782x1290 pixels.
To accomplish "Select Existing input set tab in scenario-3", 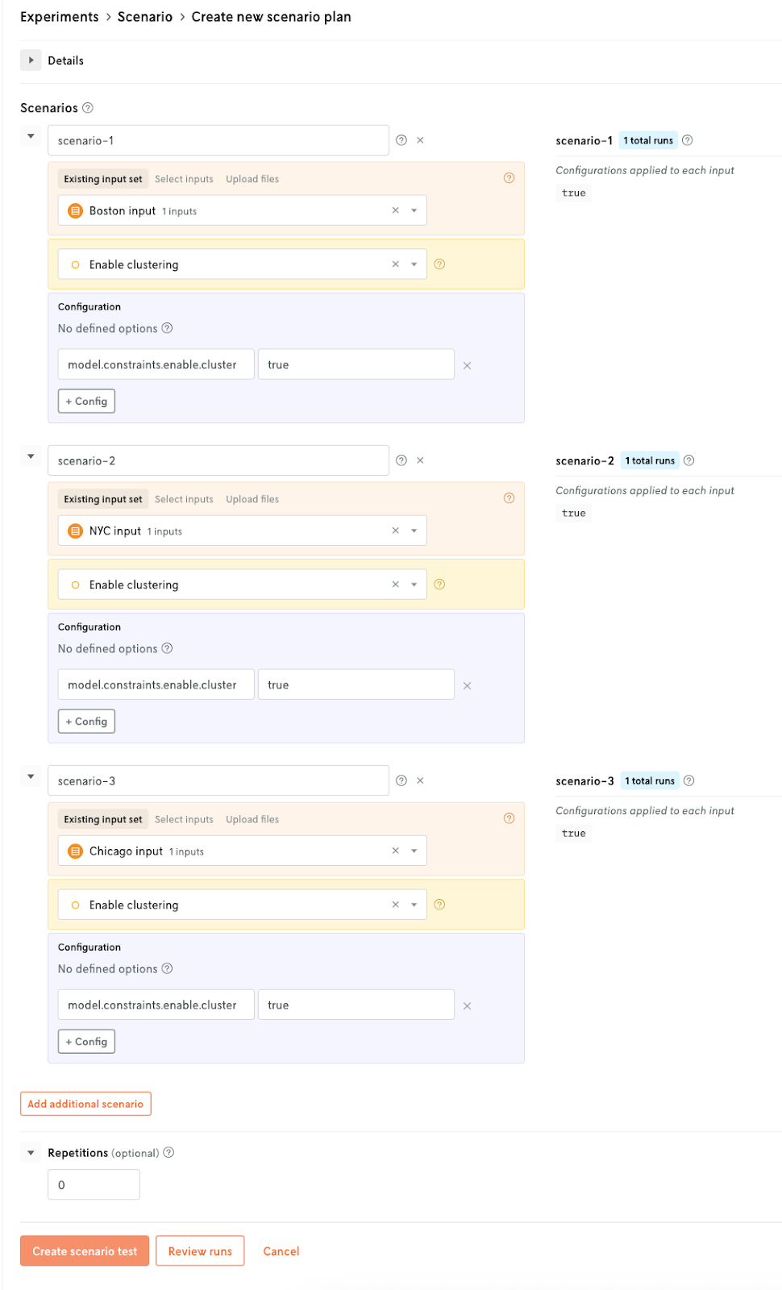I will [x=103, y=819].
